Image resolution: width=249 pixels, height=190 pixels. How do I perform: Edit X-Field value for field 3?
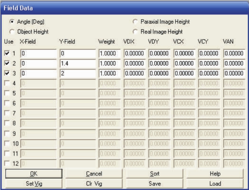[x=39, y=73]
